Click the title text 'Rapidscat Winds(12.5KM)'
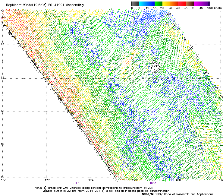223x196 pixels. [26, 5]
